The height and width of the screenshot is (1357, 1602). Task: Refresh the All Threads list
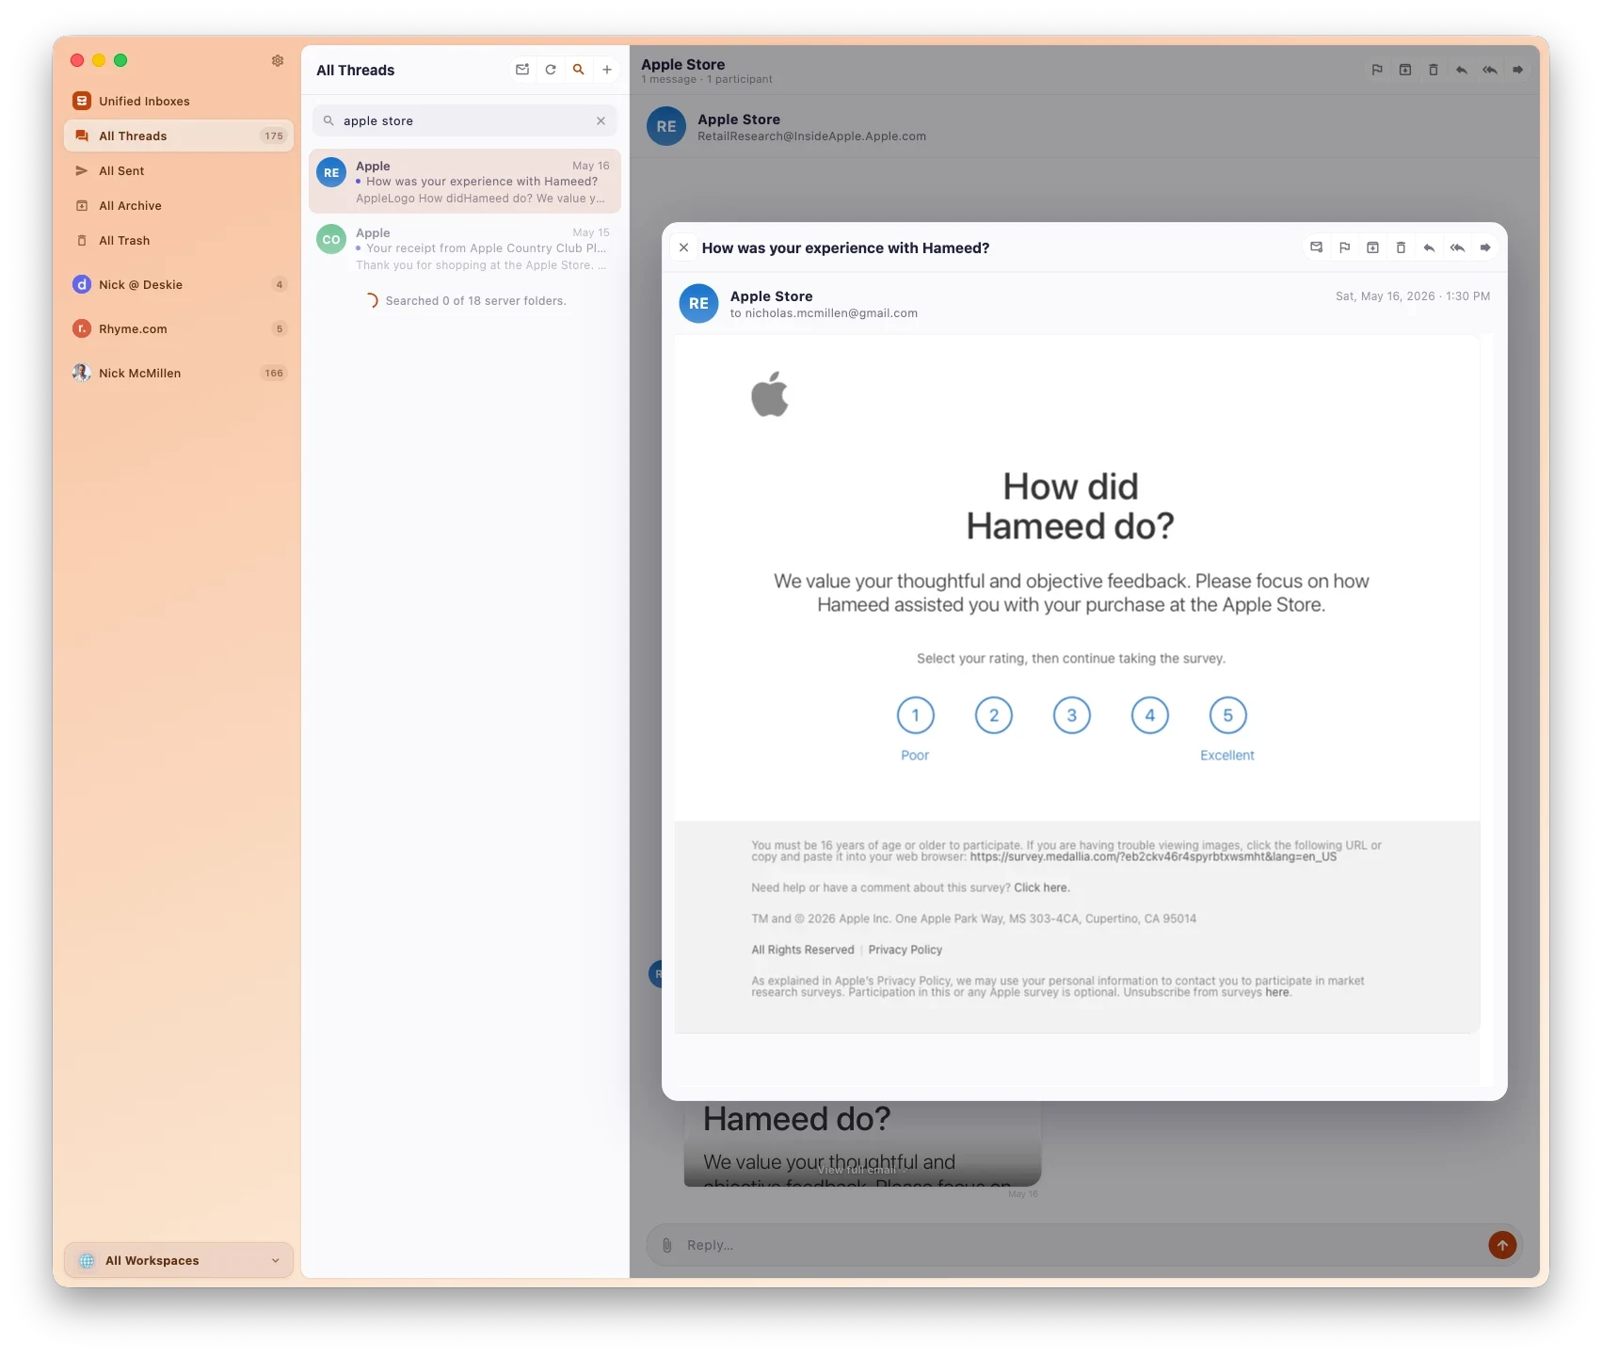(551, 70)
